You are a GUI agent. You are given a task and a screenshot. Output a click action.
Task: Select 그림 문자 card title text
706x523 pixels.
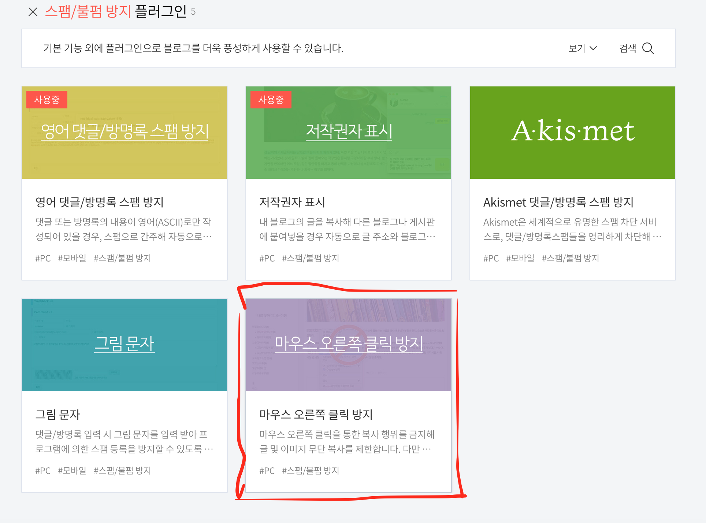pos(58,414)
